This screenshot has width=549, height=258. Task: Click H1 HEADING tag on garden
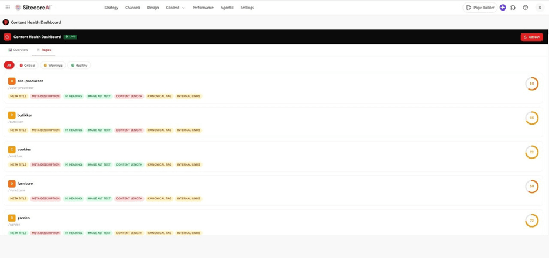point(74,233)
